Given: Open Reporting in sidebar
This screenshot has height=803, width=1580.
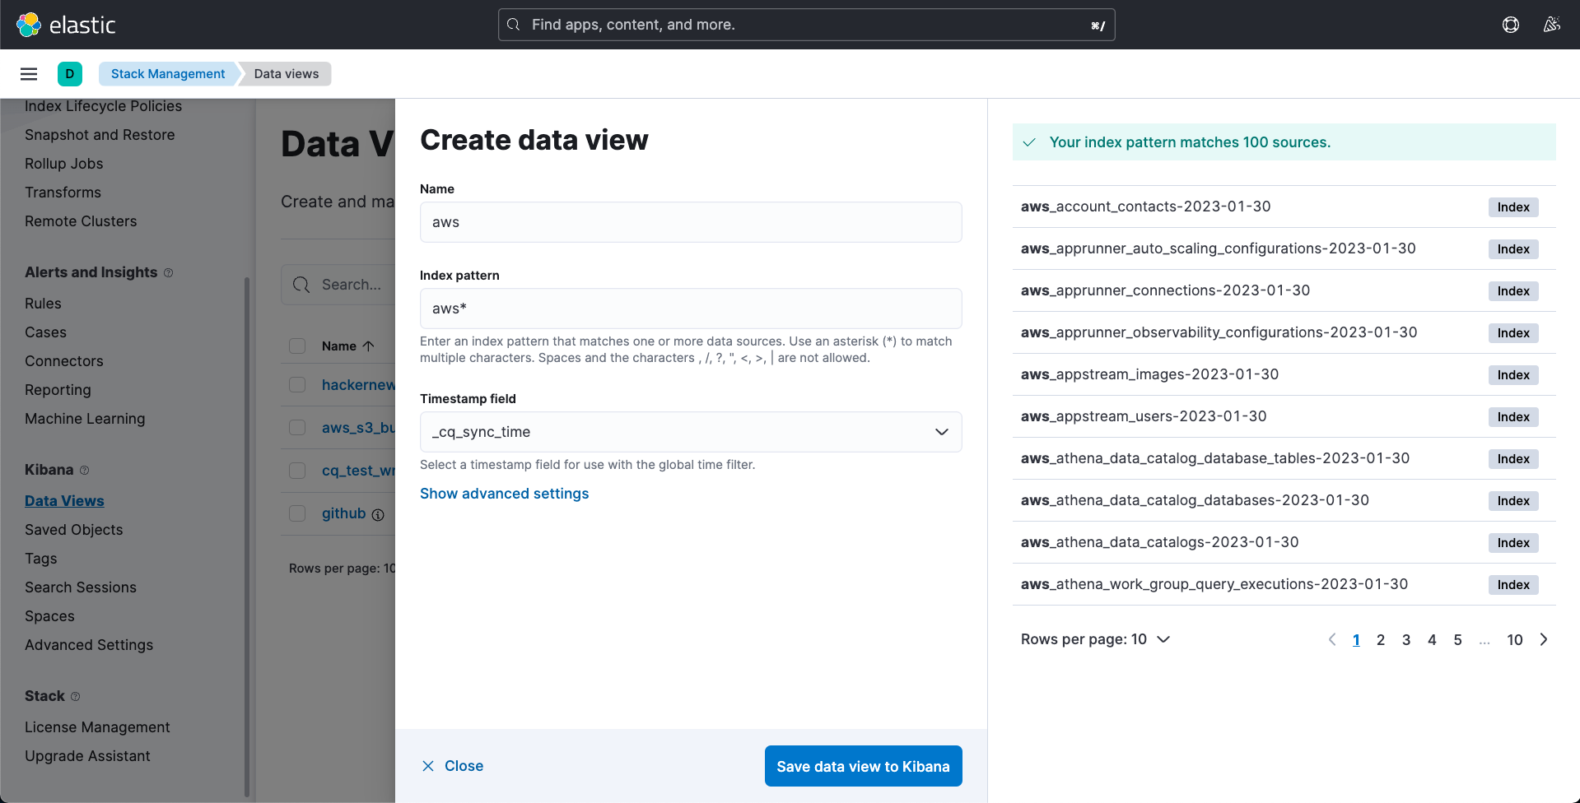Looking at the screenshot, I should point(58,390).
